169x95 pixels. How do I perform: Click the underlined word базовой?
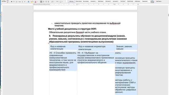(x=80, y=32)
